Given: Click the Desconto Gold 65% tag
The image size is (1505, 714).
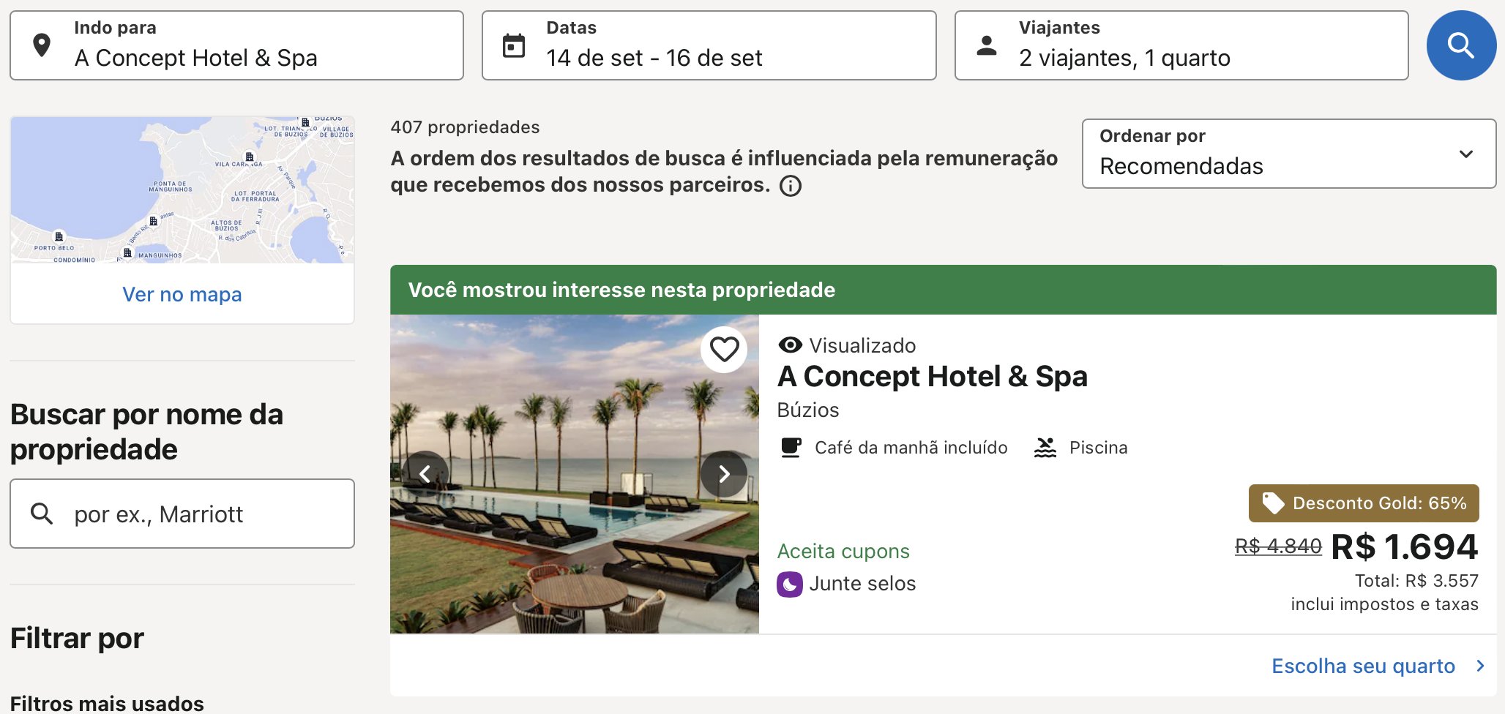Looking at the screenshot, I should (1364, 503).
